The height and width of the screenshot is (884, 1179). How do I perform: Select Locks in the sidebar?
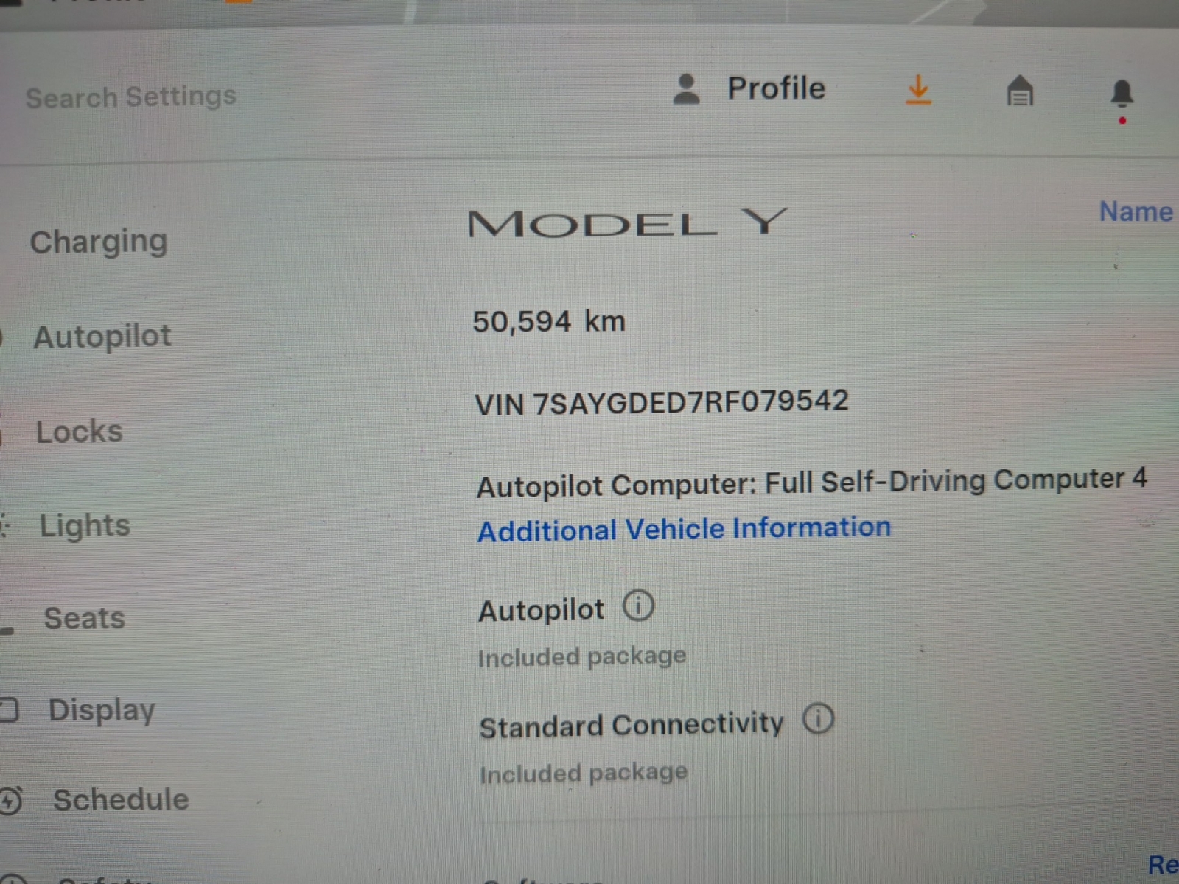[80, 431]
